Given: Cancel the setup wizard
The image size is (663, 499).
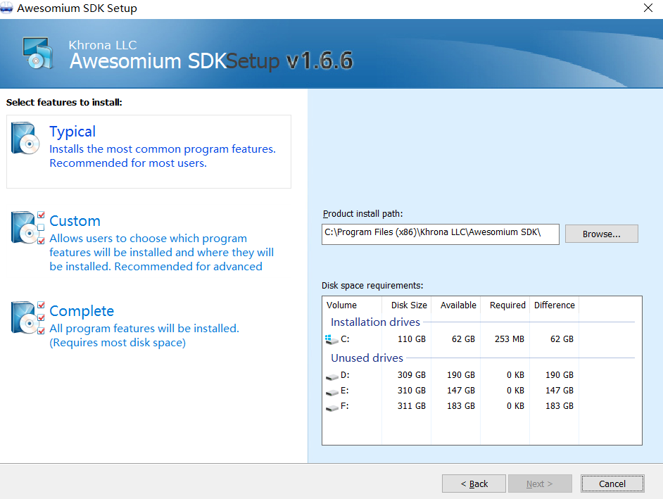Looking at the screenshot, I should [x=612, y=484].
